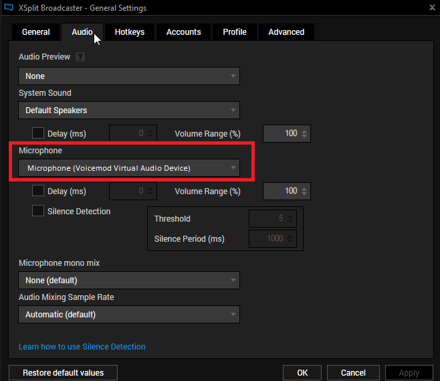Click the Audio Mixing Sample Rate label
The image size is (440, 381).
click(x=66, y=297)
